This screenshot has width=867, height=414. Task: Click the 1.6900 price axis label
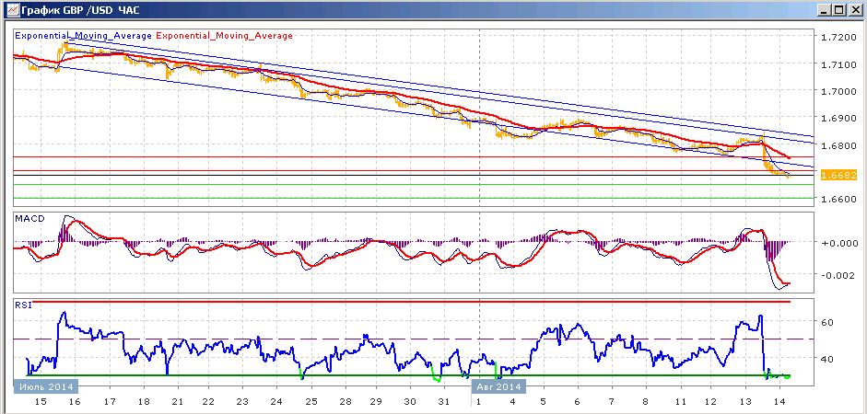[838, 118]
